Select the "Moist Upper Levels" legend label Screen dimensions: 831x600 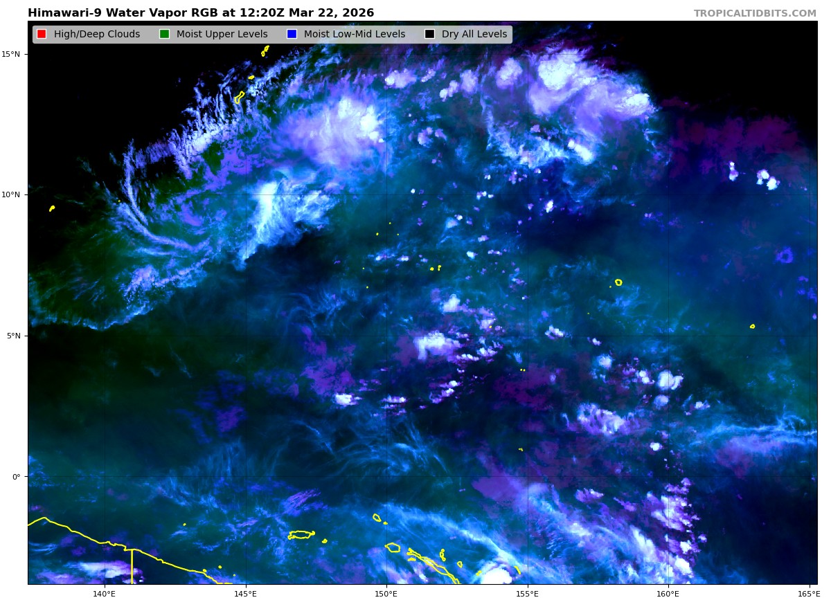click(222, 35)
